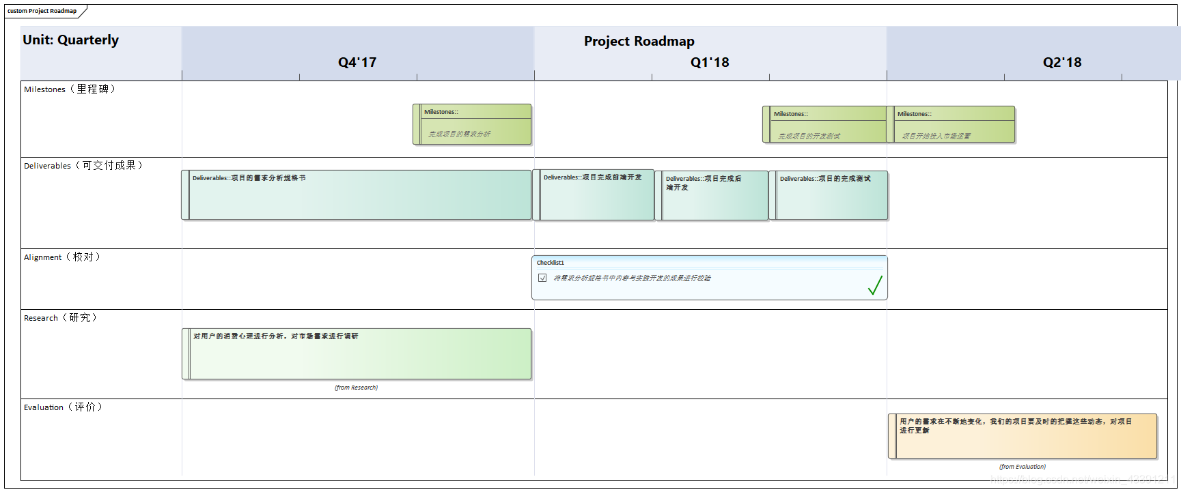Click the Alignment（校对）lane label

click(62, 257)
